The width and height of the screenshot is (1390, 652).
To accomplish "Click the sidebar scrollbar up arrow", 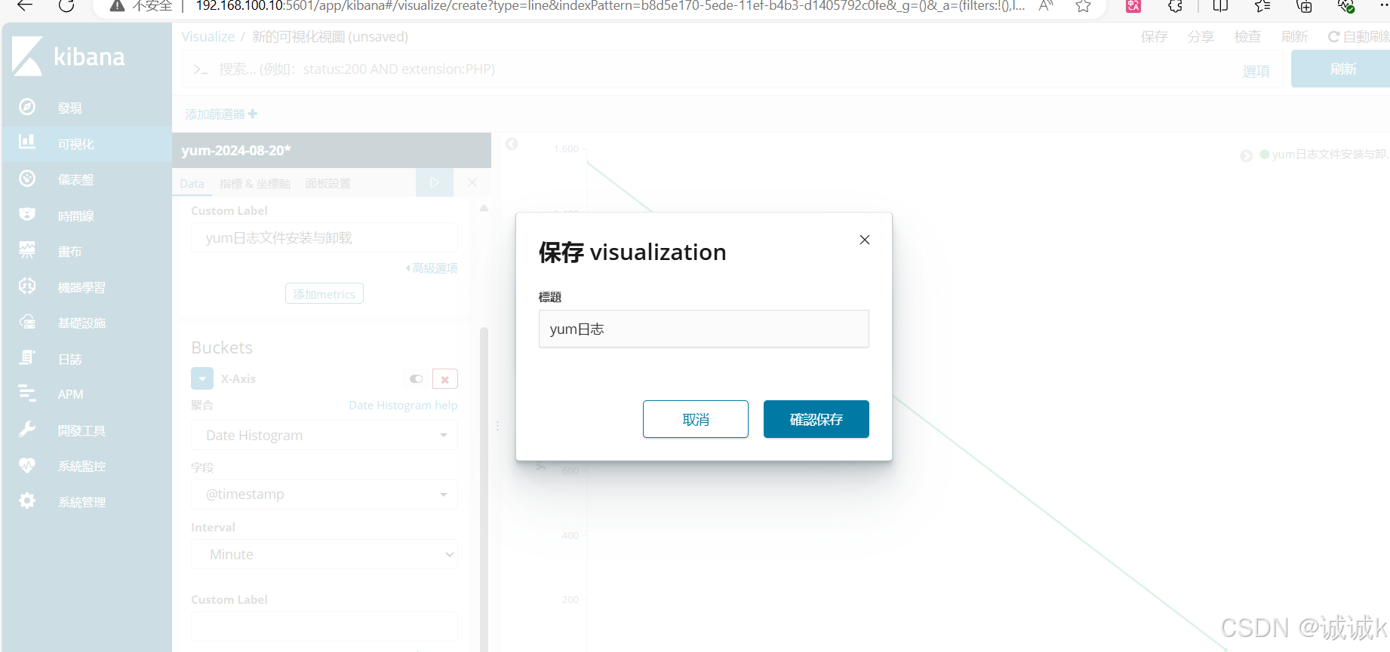I will [484, 208].
